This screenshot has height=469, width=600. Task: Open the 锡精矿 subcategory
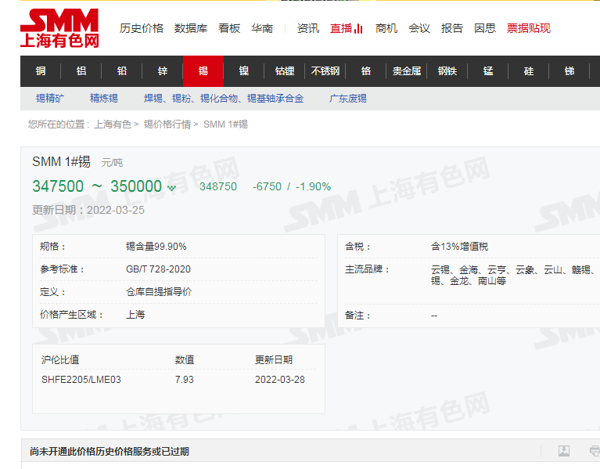(x=50, y=99)
